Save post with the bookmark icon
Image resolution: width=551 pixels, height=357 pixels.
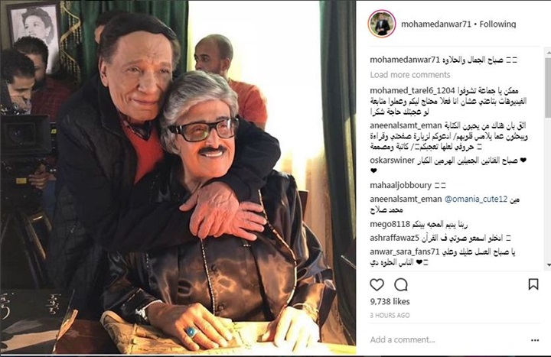click(x=533, y=284)
